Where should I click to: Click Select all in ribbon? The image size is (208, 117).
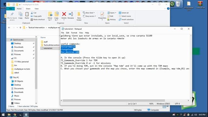tap(123, 13)
